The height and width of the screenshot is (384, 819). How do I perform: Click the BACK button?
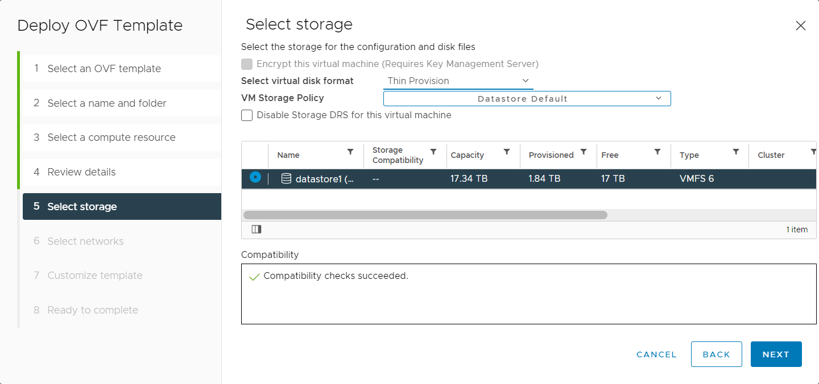click(x=717, y=354)
